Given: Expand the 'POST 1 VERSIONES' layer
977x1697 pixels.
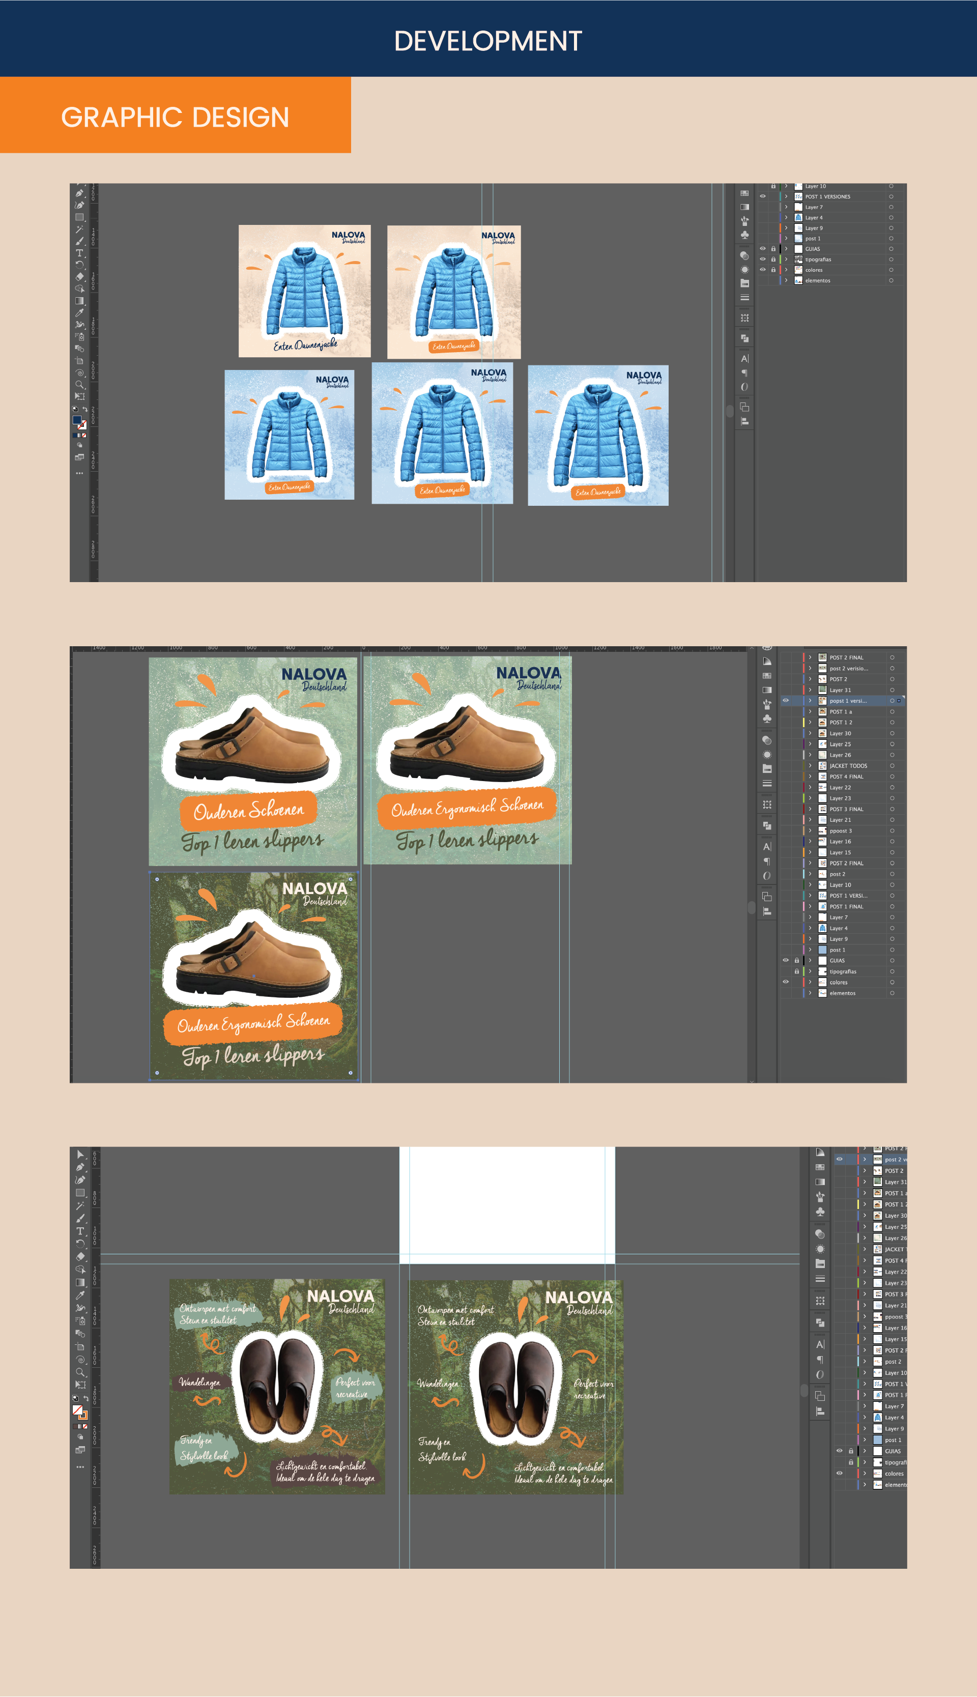Looking at the screenshot, I should pos(786,196).
